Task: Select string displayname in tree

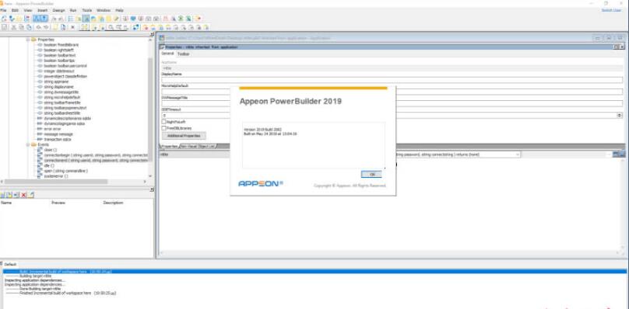Action: pos(58,86)
